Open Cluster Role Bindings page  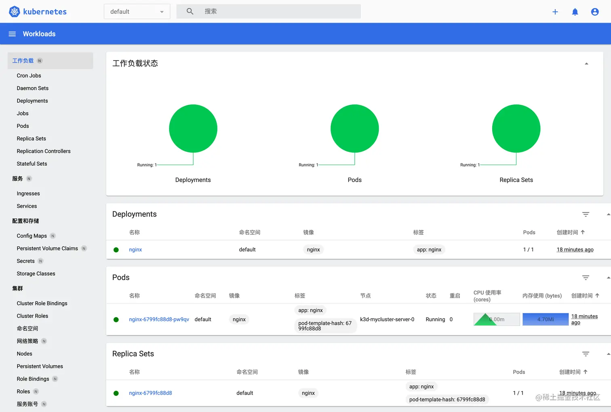(42, 303)
